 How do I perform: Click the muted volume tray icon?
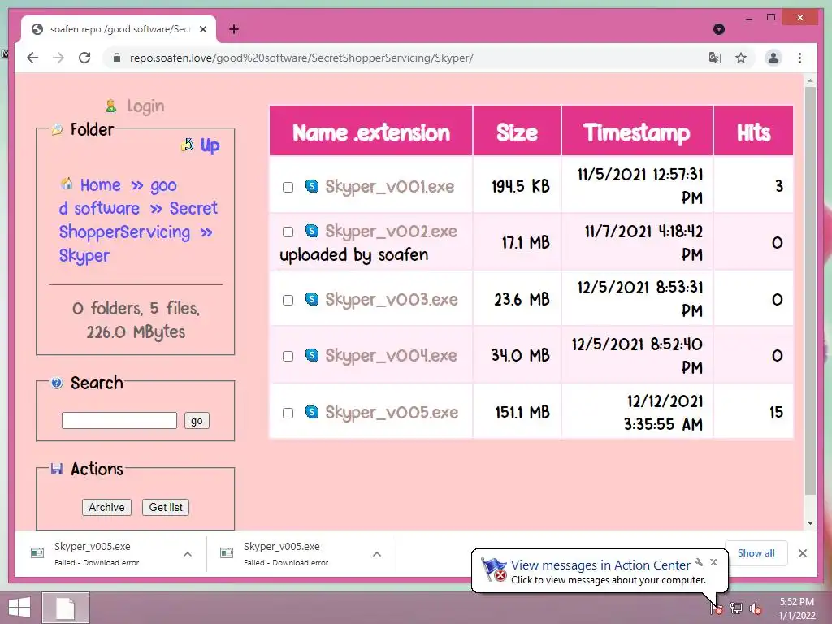click(x=756, y=608)
